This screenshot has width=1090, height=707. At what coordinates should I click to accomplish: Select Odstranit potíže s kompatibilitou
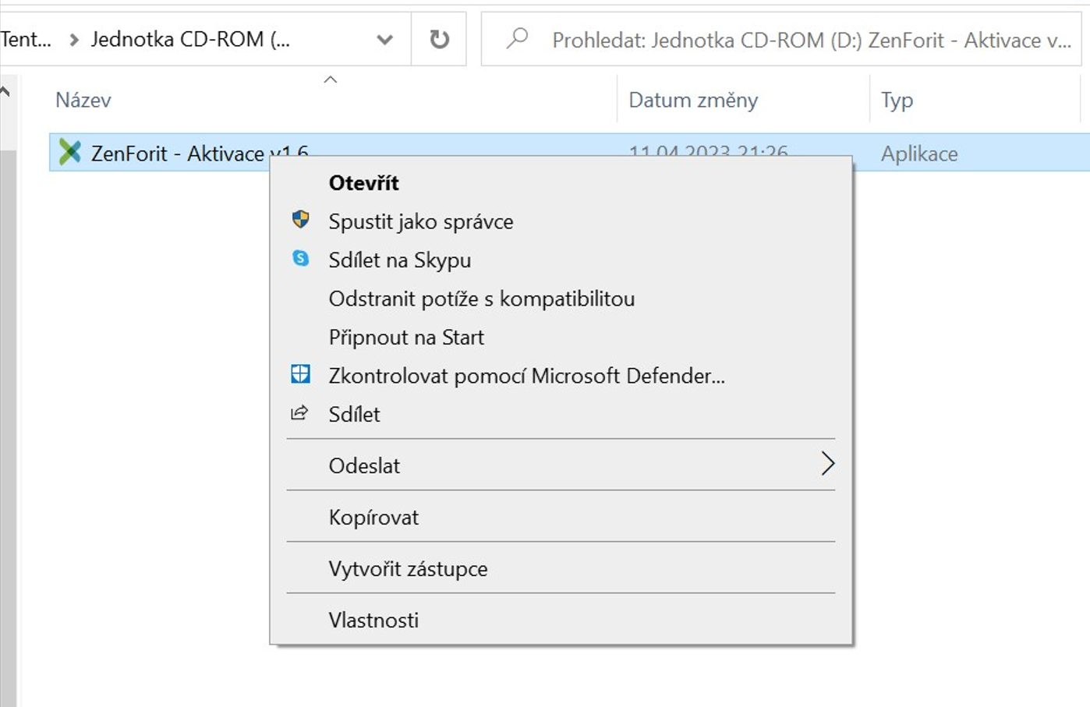click(561, 299)
